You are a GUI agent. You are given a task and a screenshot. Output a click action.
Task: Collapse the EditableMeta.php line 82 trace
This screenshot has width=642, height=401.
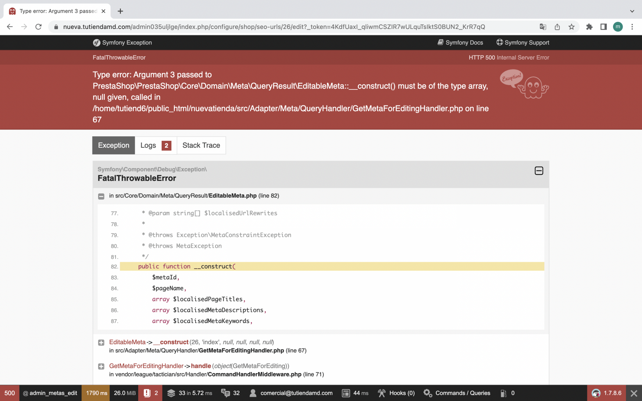(101, 196)
